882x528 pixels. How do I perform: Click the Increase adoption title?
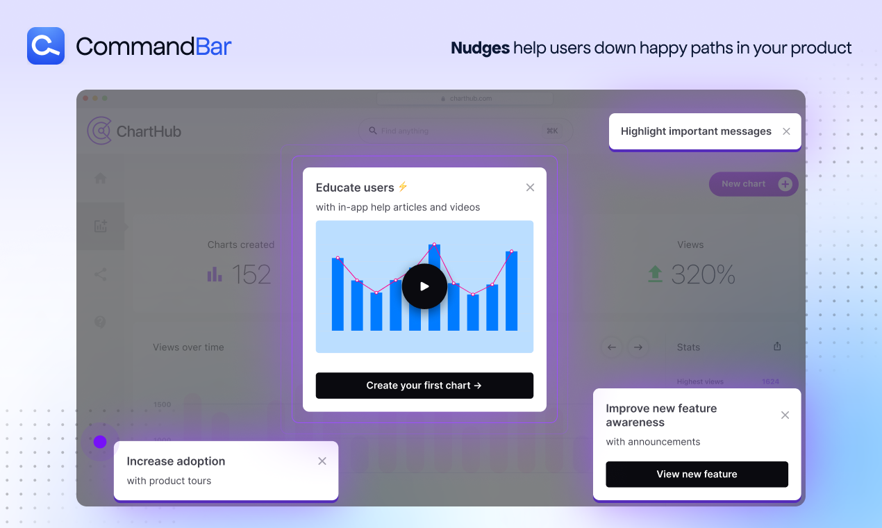click(x=176, y=461)
